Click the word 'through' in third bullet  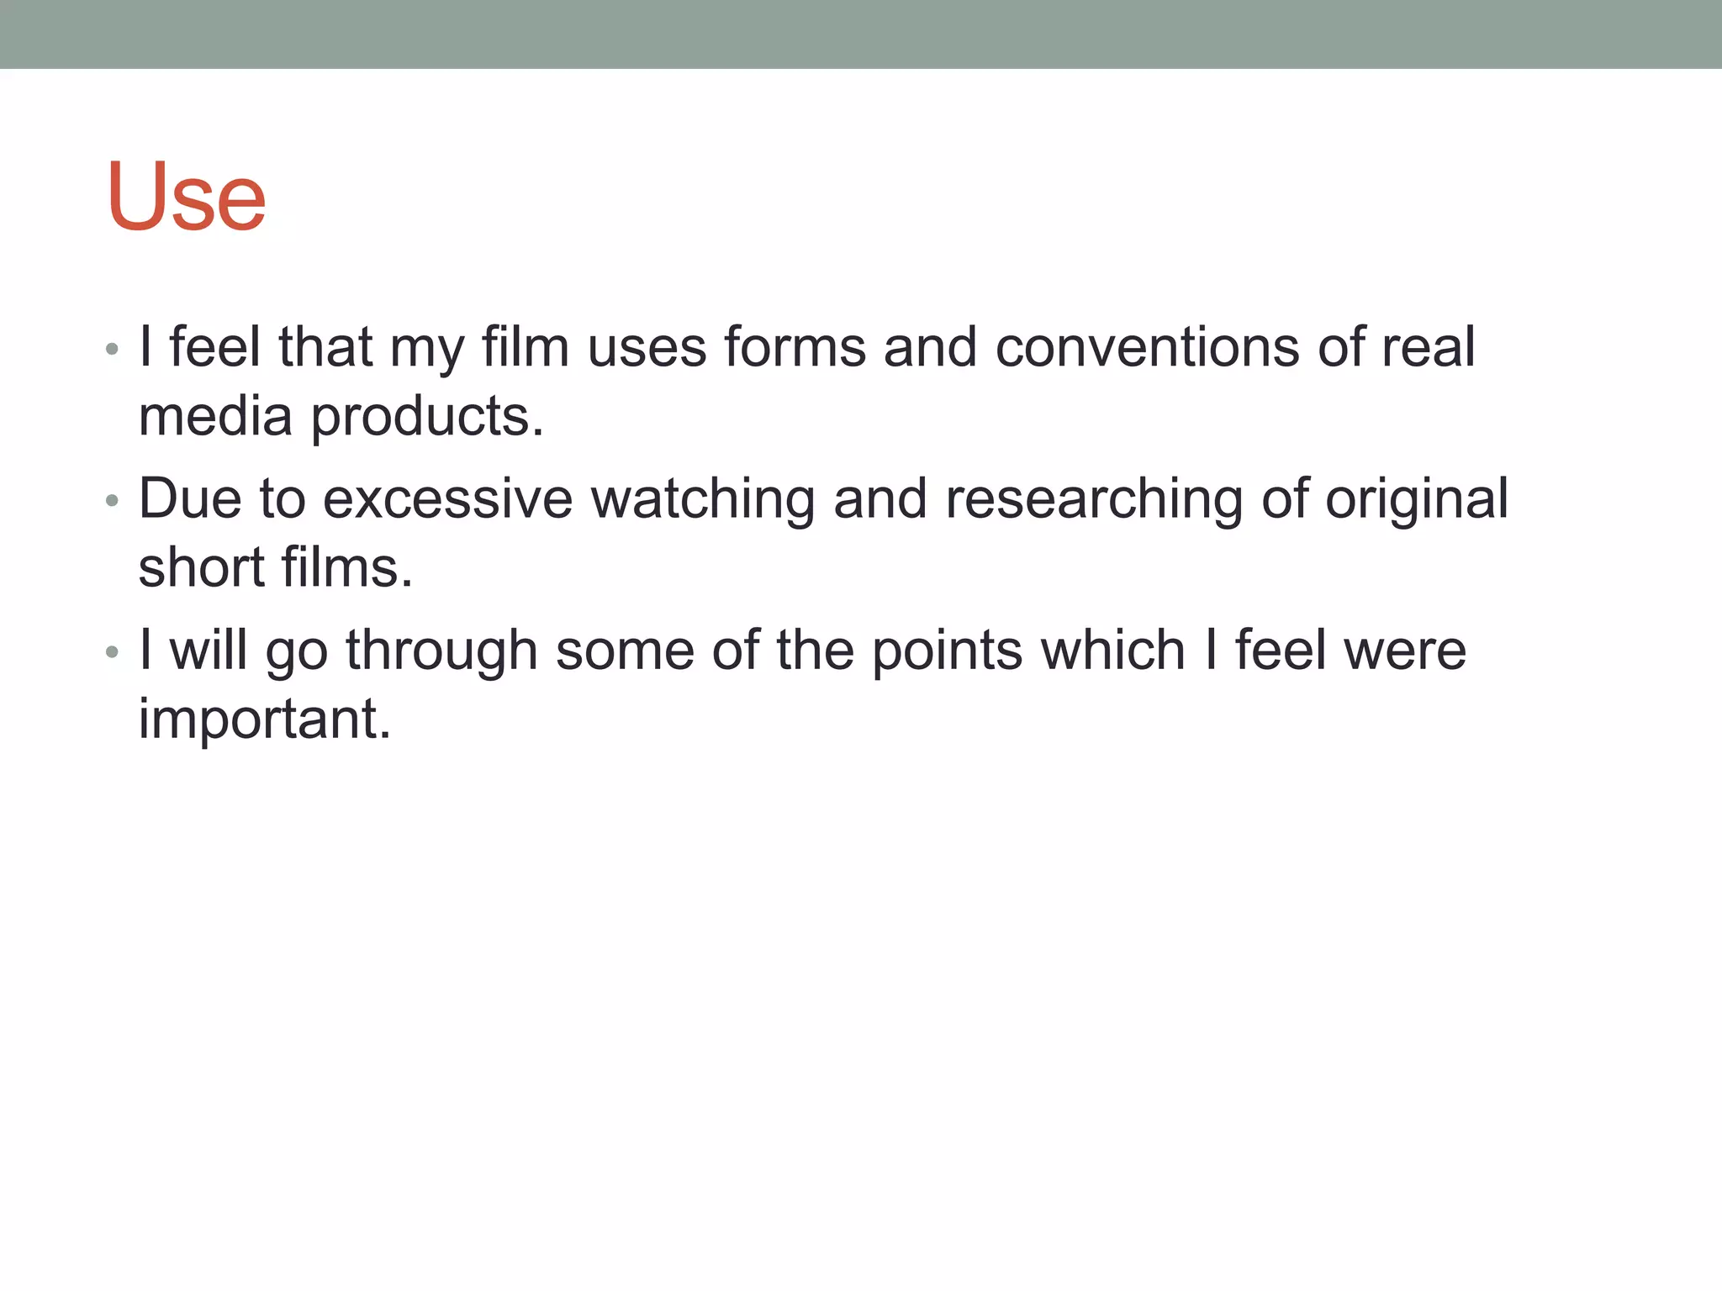[x=441, y=651]
